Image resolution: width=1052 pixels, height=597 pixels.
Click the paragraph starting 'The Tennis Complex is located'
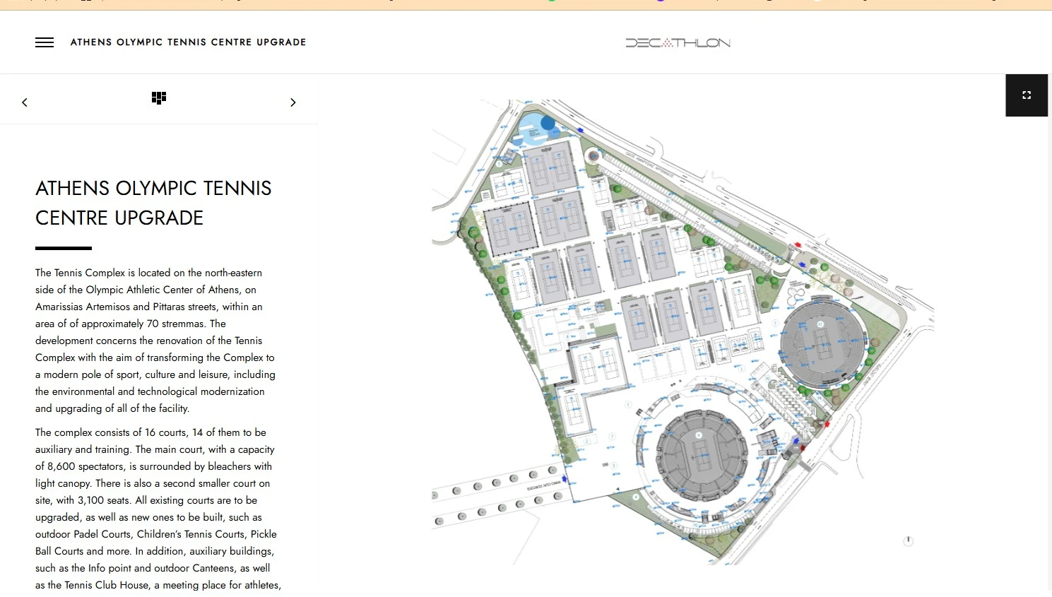155,341
